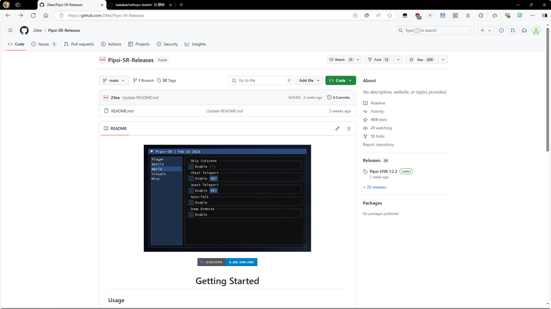Open the README.md file

(122, 111)
